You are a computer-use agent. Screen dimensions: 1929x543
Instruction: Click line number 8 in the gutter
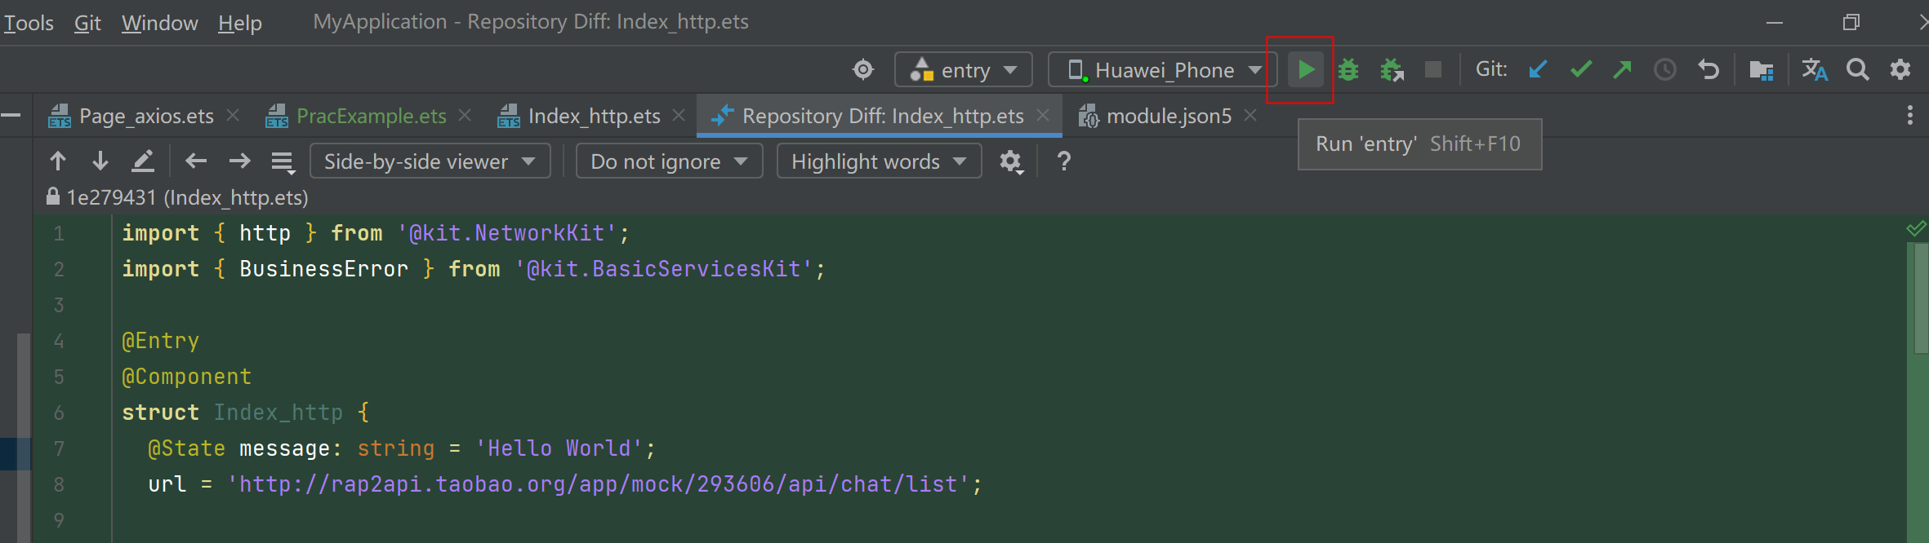[x=59, y=484]
